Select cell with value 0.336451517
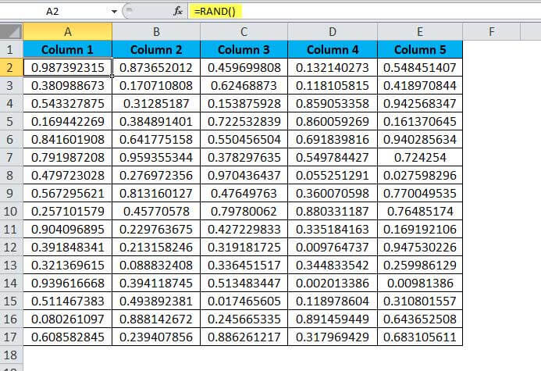 (x=244, y=265)
